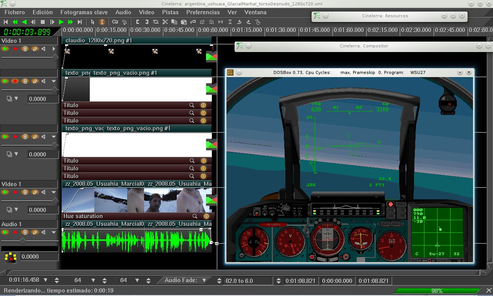Open the Fichero menu
This screenshot has width=493, height=296.
tap(15, 12)
